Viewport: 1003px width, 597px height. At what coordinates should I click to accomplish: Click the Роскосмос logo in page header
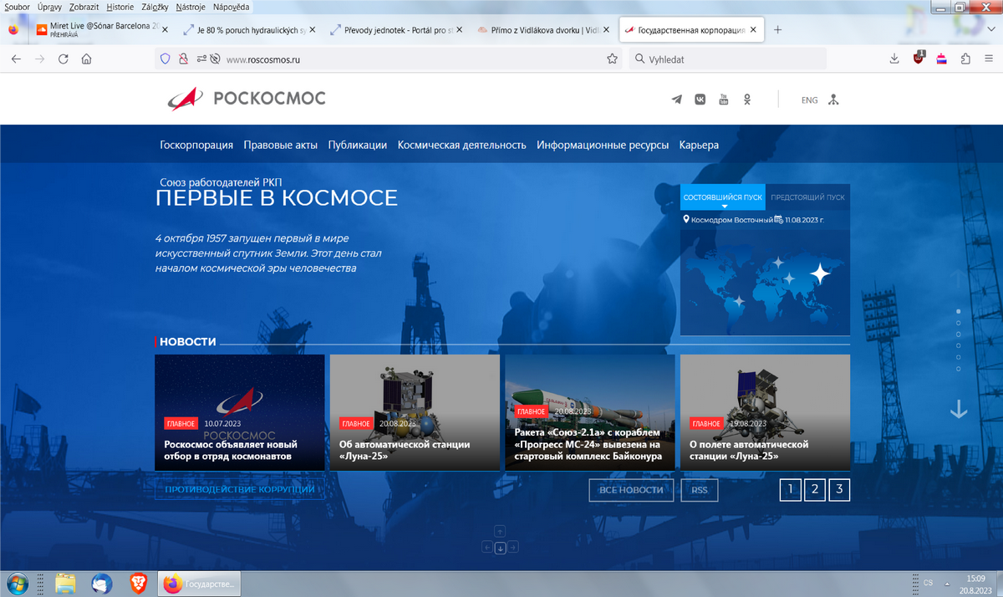pos(247,99)
